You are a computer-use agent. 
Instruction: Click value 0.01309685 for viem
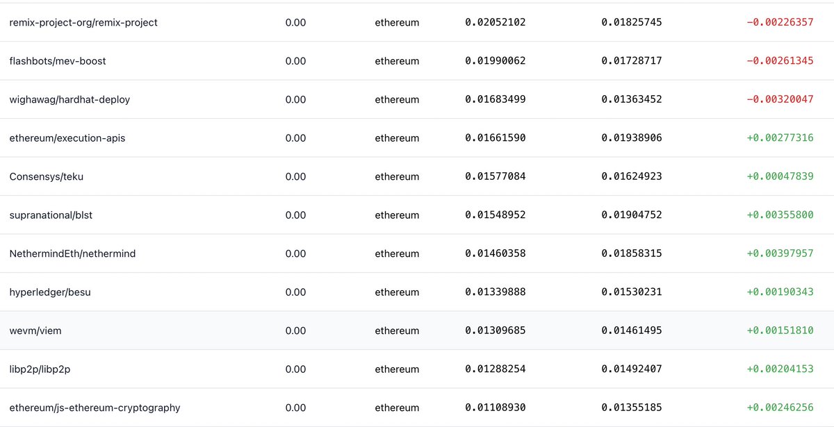(496, 330)
